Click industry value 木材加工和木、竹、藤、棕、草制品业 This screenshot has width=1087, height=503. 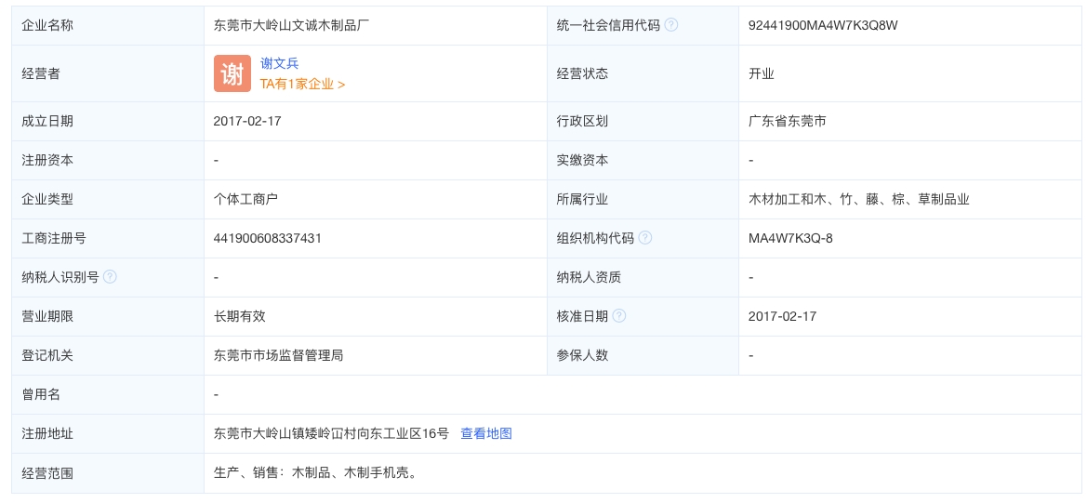[x=859, y=200]
